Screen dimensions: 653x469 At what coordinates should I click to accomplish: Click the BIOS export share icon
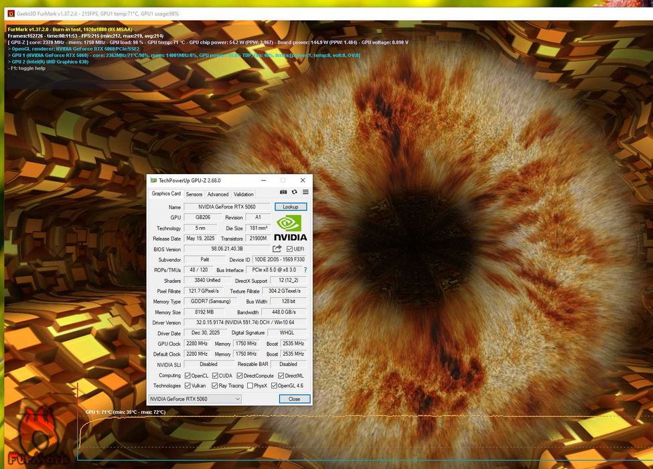coord(277,249)
